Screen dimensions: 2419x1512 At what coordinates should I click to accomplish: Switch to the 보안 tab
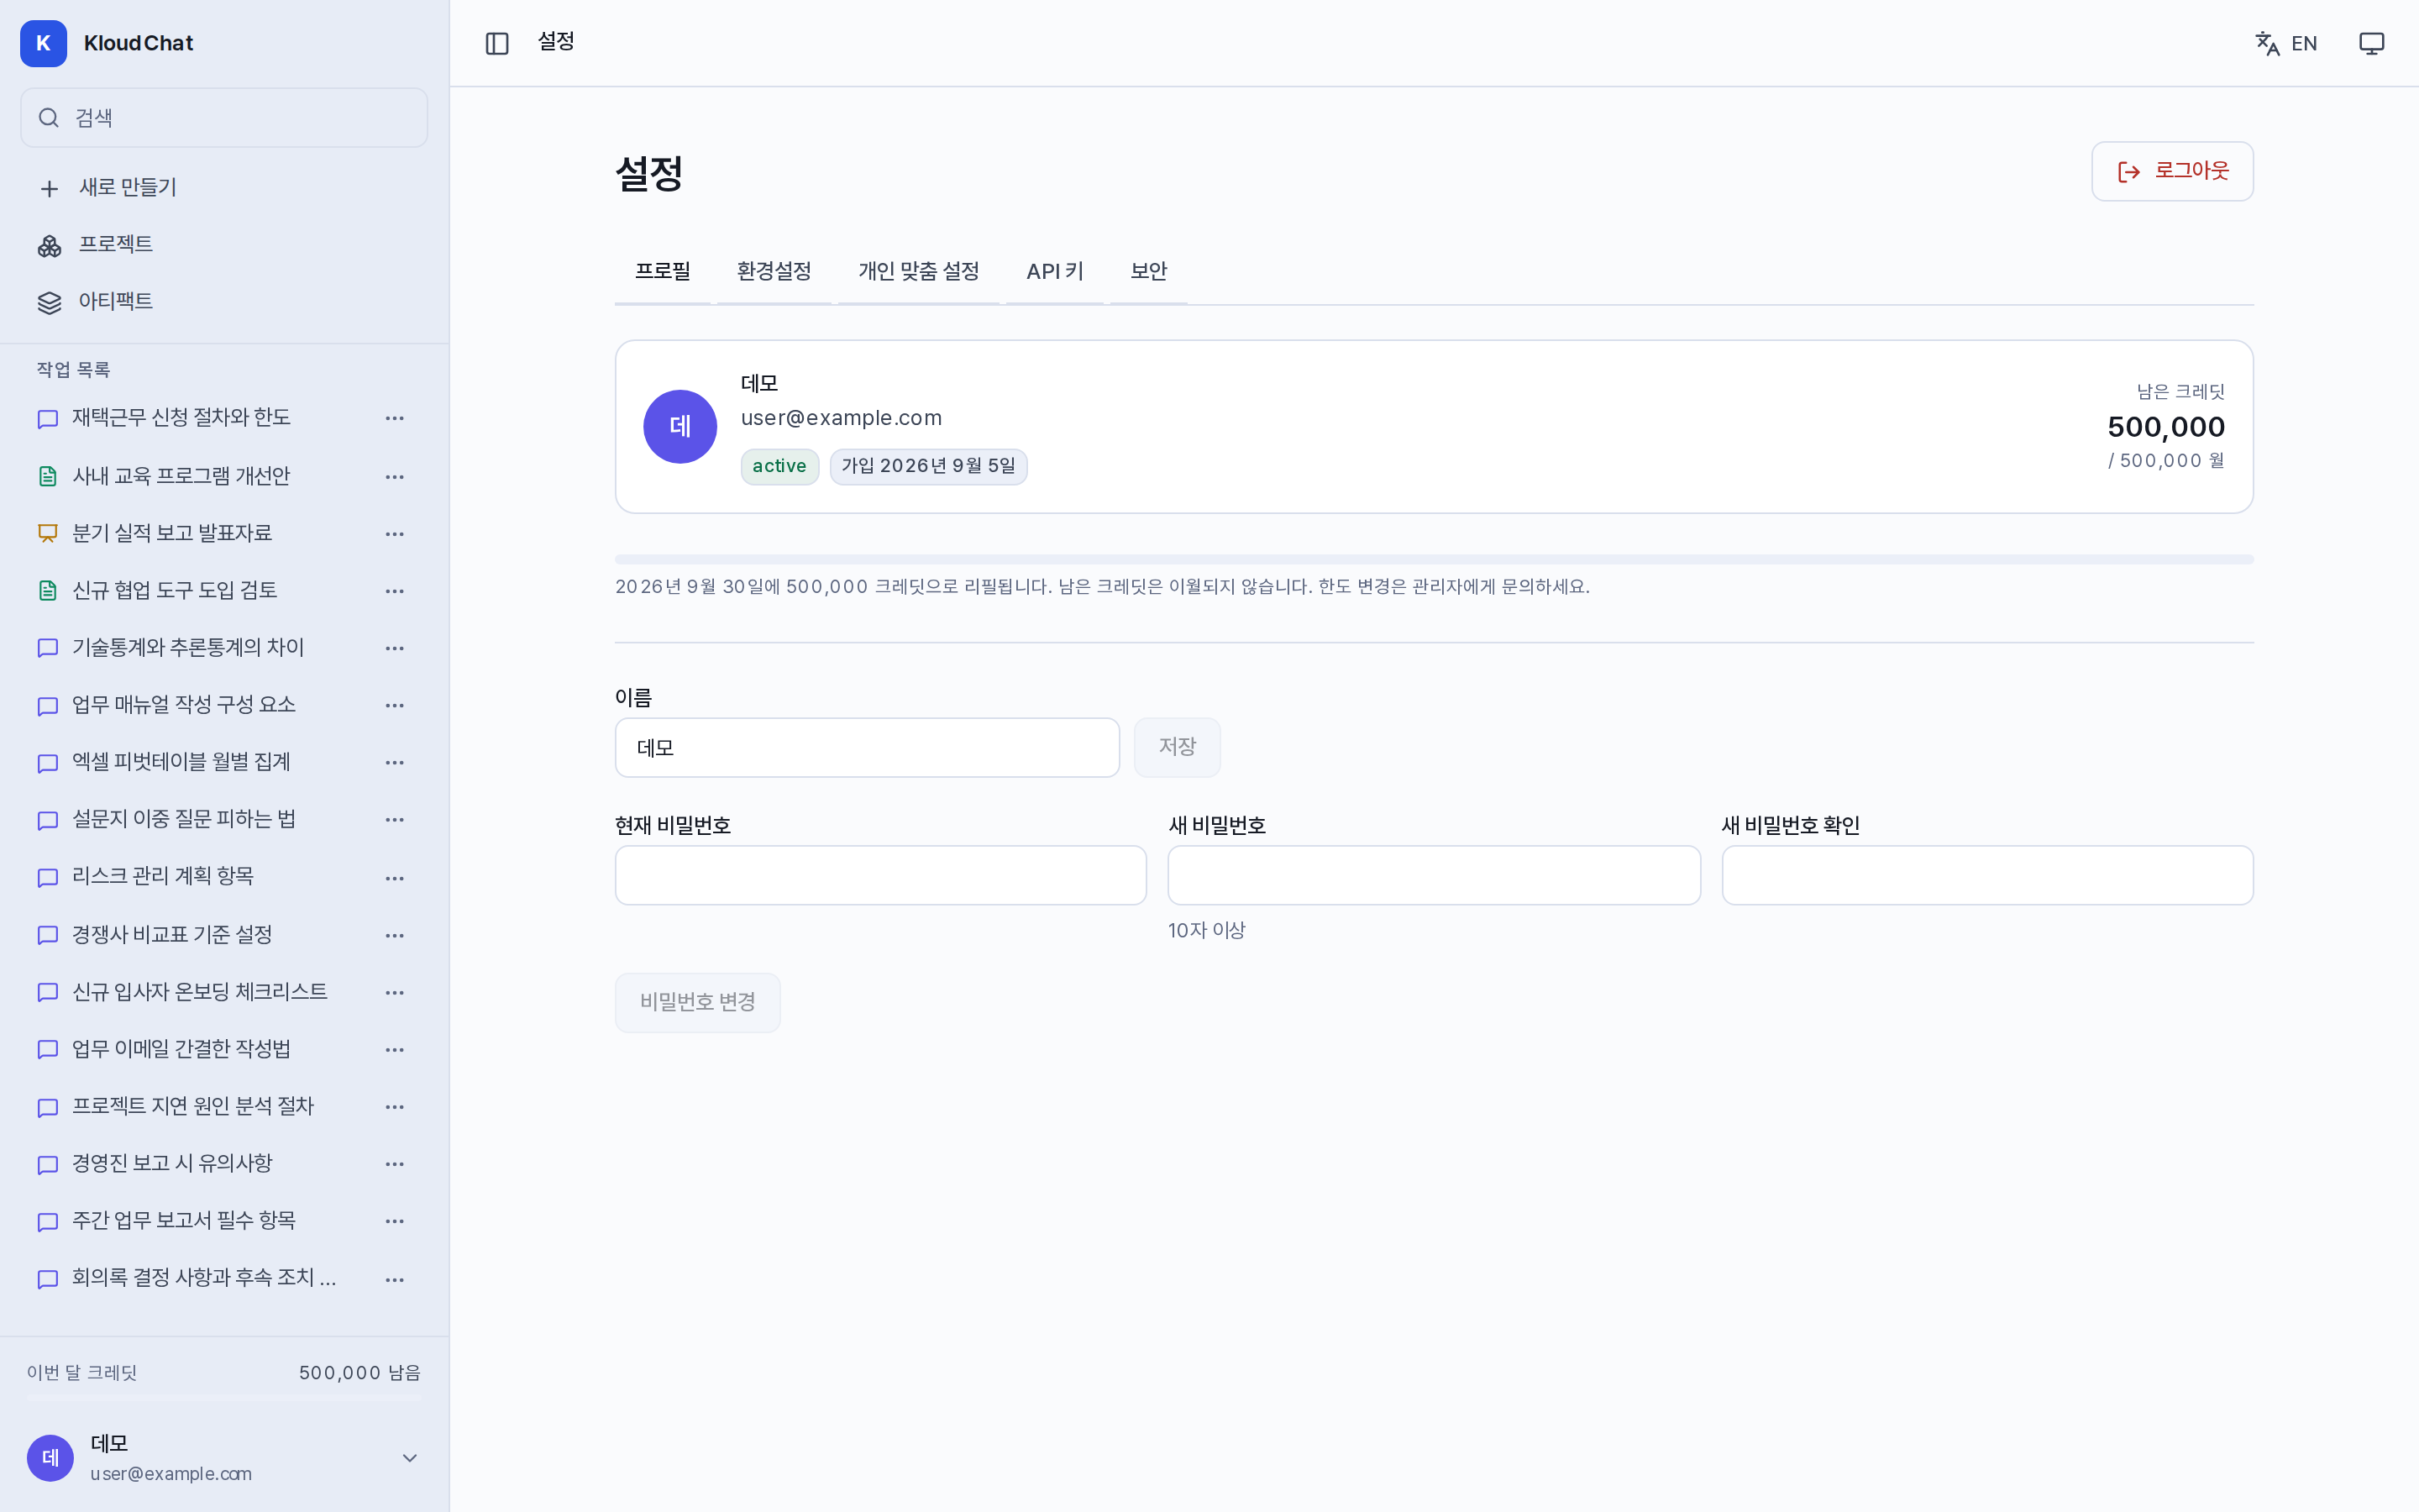[x=1148, y=271]
